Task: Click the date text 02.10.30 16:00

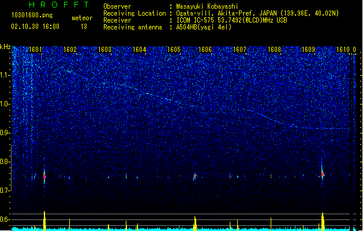Action: 35,27
